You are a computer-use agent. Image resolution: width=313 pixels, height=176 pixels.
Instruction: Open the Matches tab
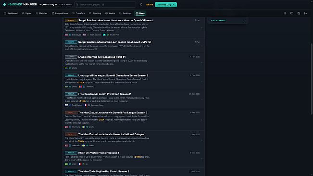(x=41, y=13)
